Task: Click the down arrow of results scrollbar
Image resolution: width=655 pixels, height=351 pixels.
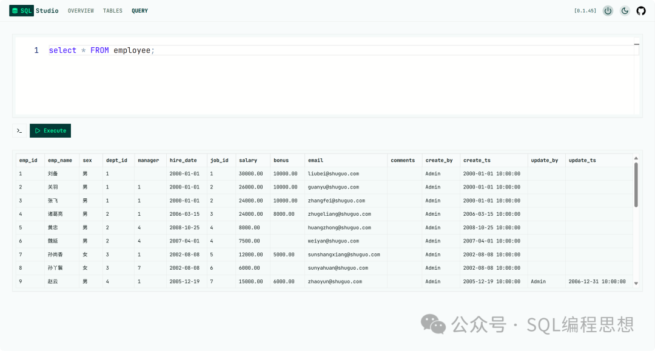Action: [636, 283]
